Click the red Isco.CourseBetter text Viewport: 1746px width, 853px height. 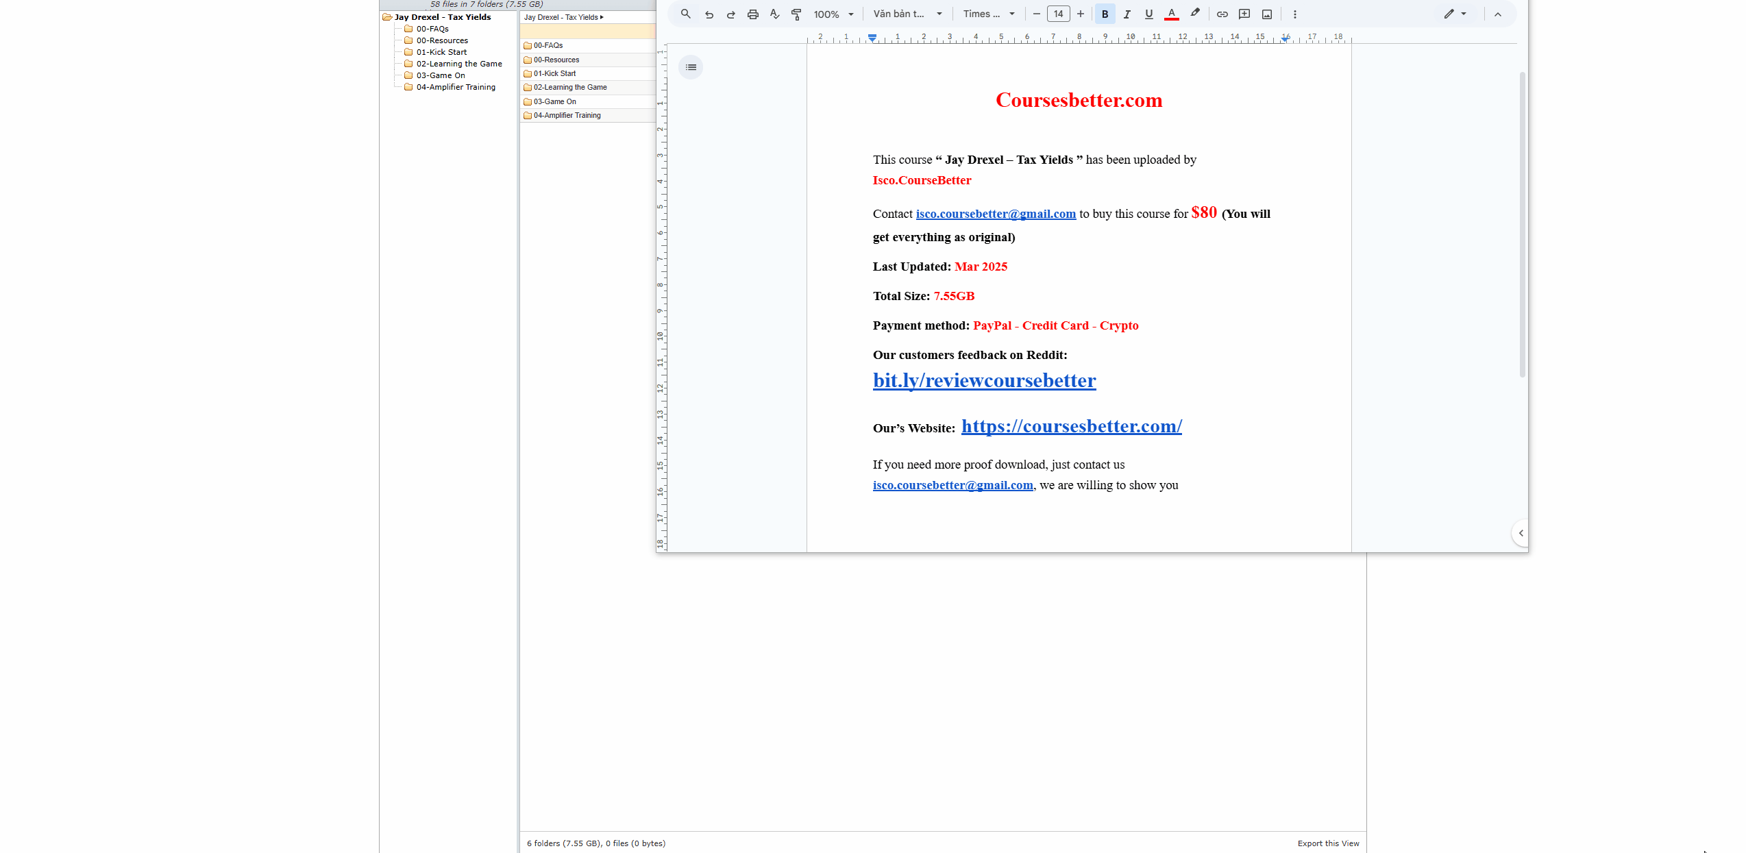[922, 180]
